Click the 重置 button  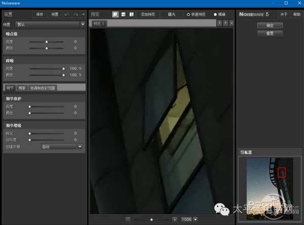pyautogui.click(x=270, y=33)
